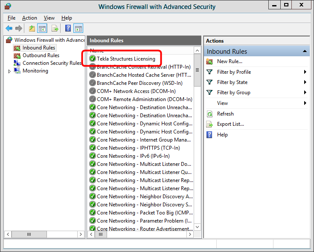Open the Filter by State submenu arrow
The image size is (314, 252).
pos(305,82)
